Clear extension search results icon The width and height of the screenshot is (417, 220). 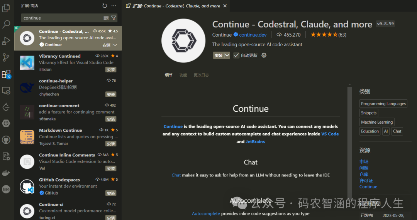(x=106, y=18)
